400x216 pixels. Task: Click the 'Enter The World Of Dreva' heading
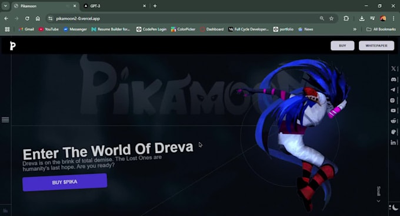point(108,151)
